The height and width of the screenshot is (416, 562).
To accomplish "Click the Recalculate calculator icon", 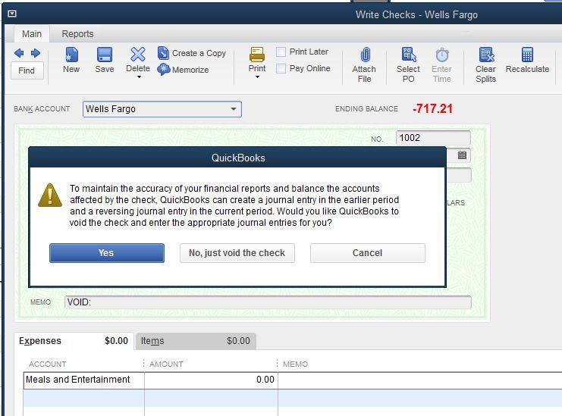I will coord(527,55).
